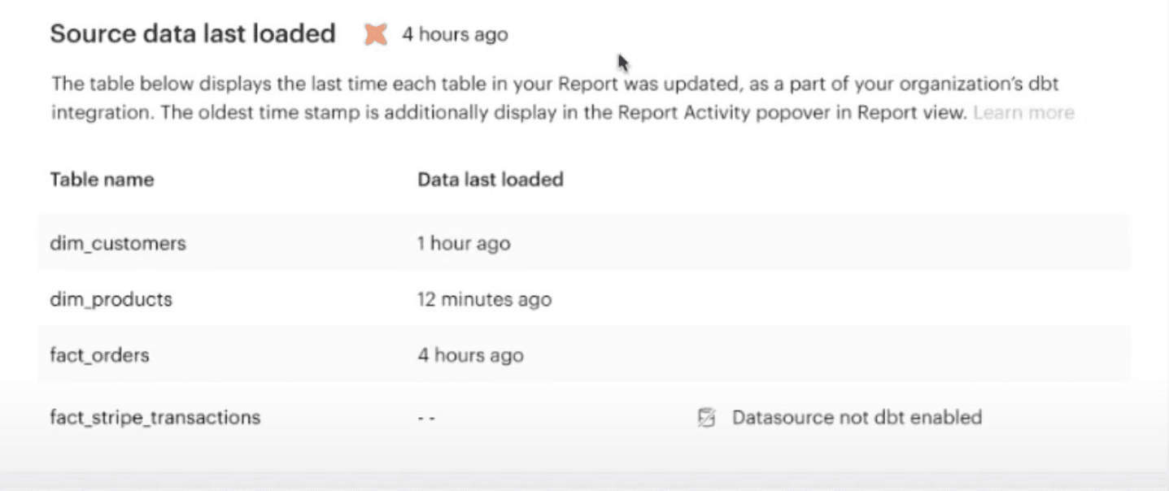The width and height of the screenshot is (1169, 491).
Task: Click the "4 hours ago" timestamp beside the heading
Action: [455, 35]
